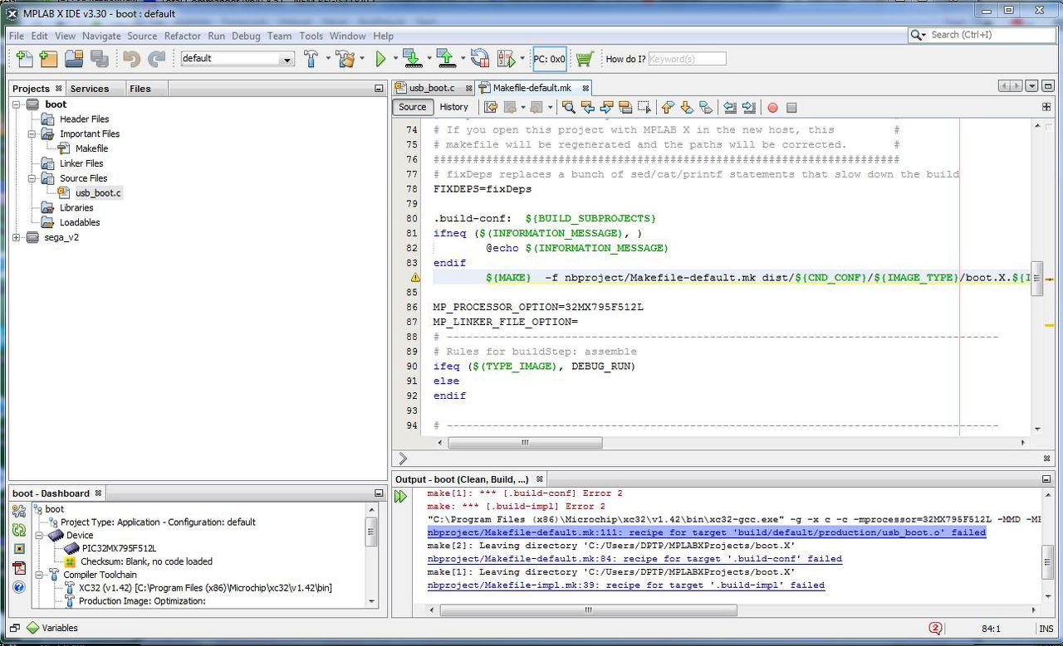Toggle the red macro recording button
The width and height of the screenshot is (1063, 646).
pyautogui.click(x=772, y=107)
